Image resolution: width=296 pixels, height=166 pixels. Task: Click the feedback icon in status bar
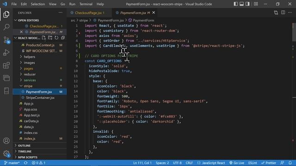282,163
